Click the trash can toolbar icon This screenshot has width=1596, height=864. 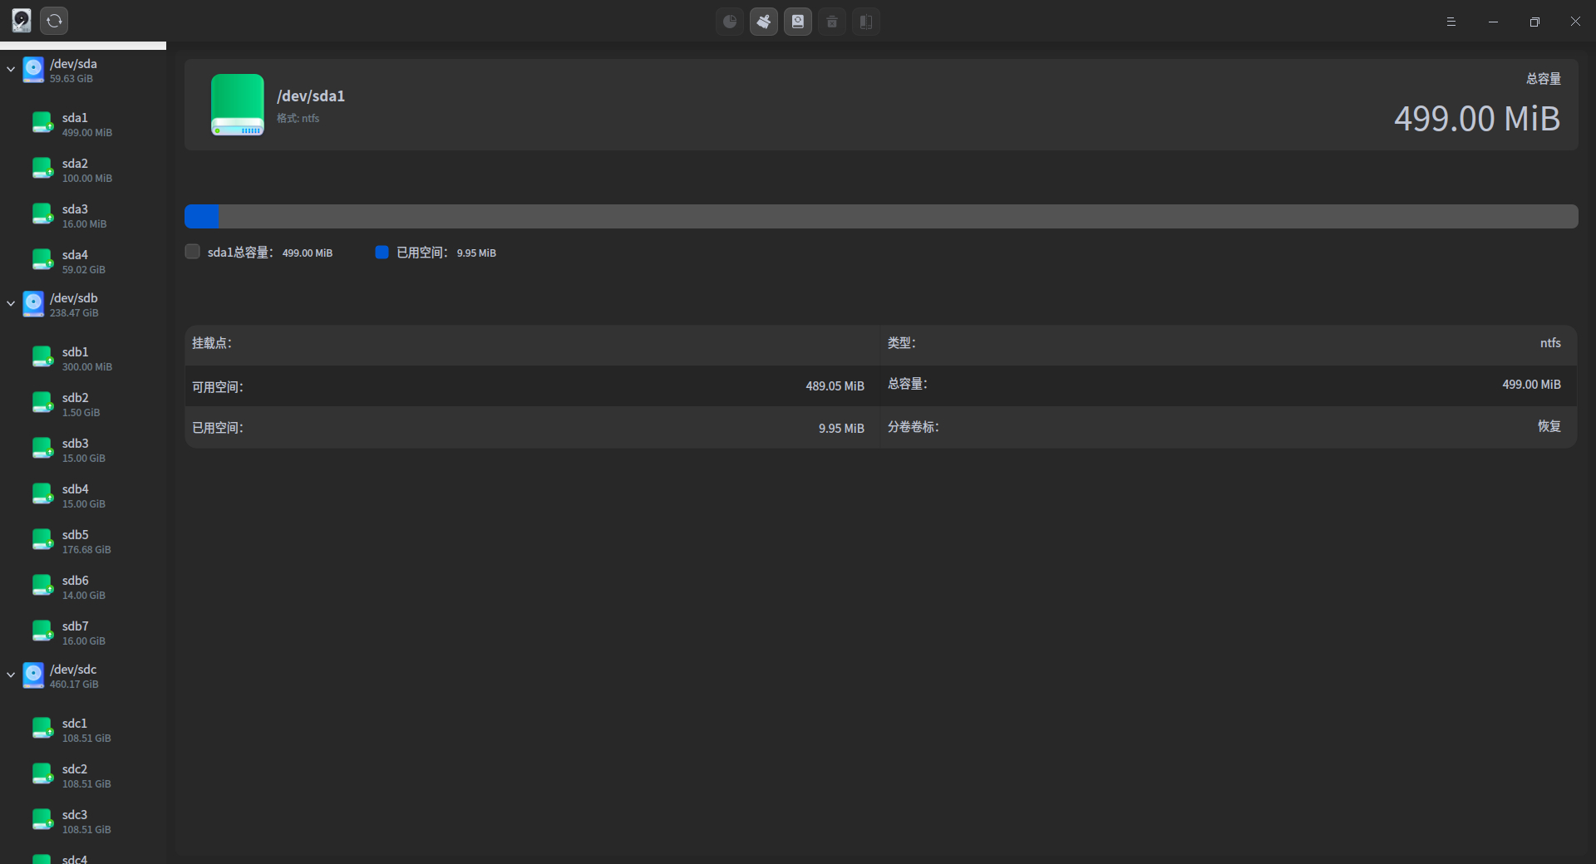[x=832, y=22]
